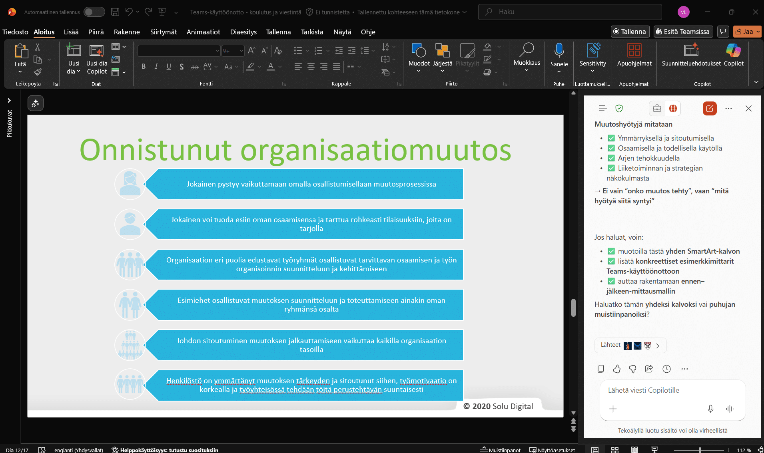The width and height of the screenshot is (764, 453).
Task: Toggle bold formatting
Action: (x=144, y=66)
